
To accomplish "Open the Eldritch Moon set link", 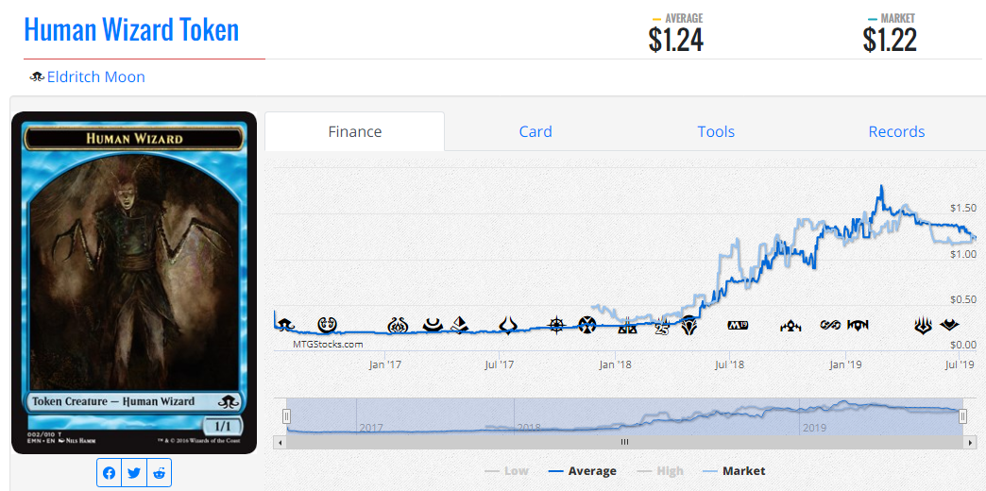I will click(x=95, y=77).
